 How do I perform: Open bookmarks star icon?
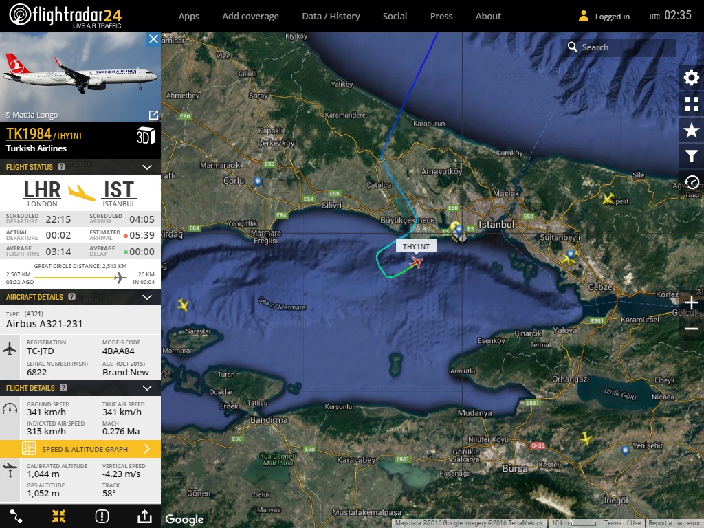[691, 130]
